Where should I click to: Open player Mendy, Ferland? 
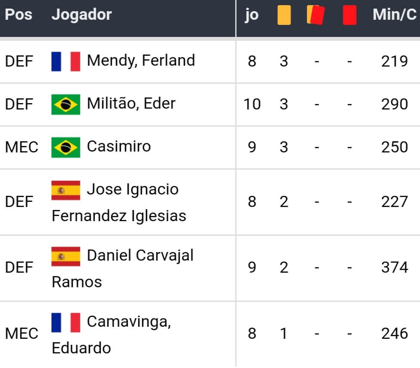(141, 61)
